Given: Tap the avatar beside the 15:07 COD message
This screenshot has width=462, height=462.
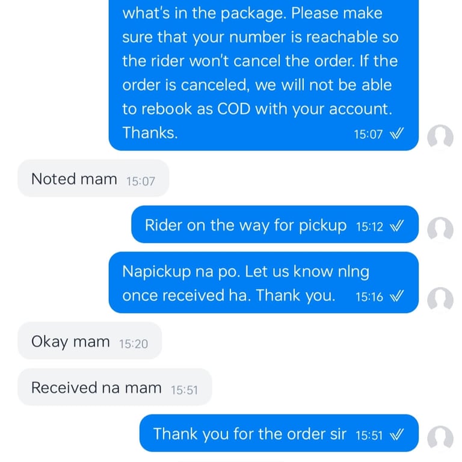Looking at the screenshot, I should 440,137.
